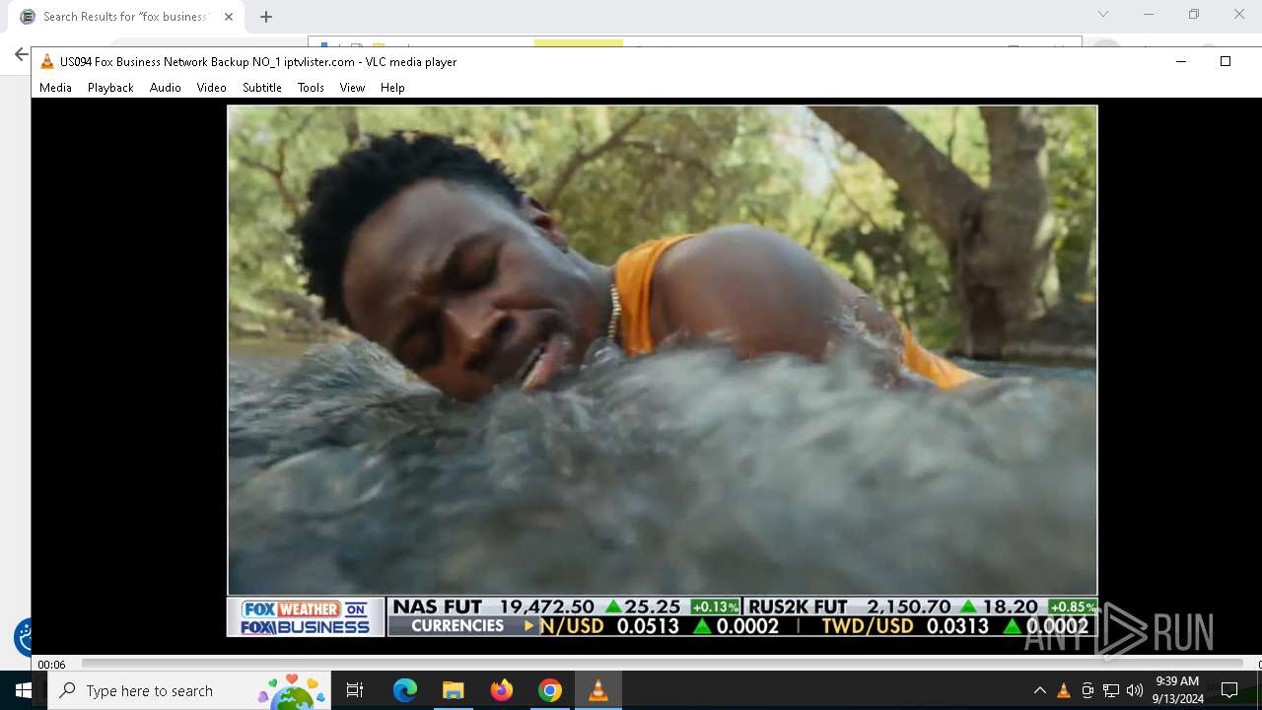Open the clock showing 9:39 AM
Image resolution: width=1262 pixels, height=710 pixels.
point(1177,690)
